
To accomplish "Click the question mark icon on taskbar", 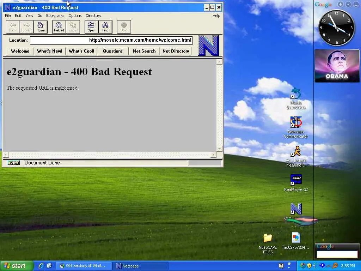I will coord(281,266).
